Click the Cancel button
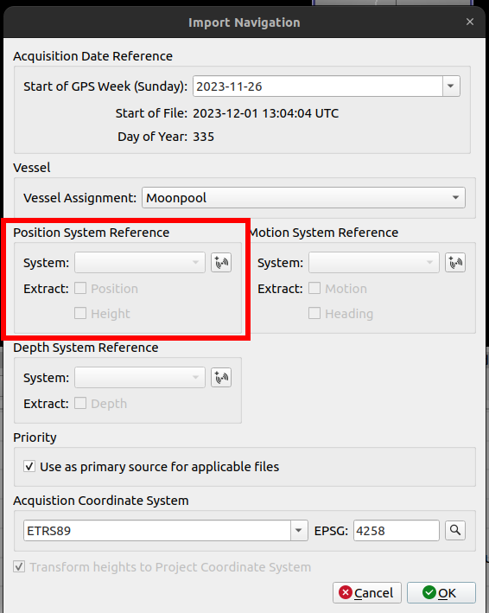The image size is (489, 613). [x=366, y=592]
